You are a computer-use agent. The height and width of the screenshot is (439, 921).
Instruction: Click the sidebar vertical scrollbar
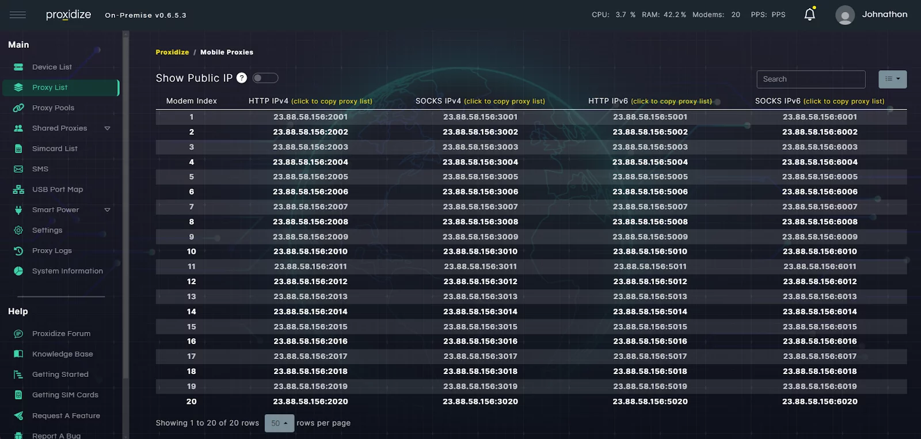(x=125, y=230)
